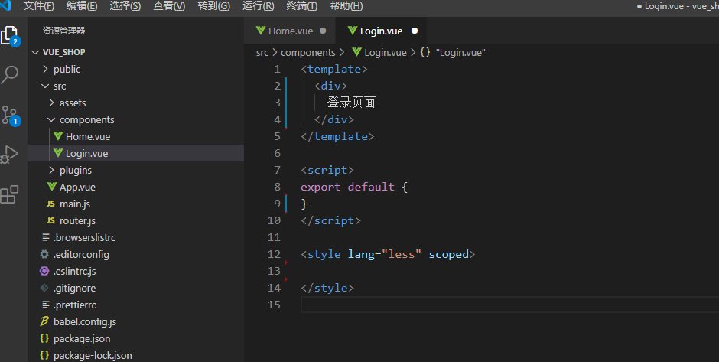Click line number 8 in the gutter
This screenshot has height=362, width=719.
277,187
